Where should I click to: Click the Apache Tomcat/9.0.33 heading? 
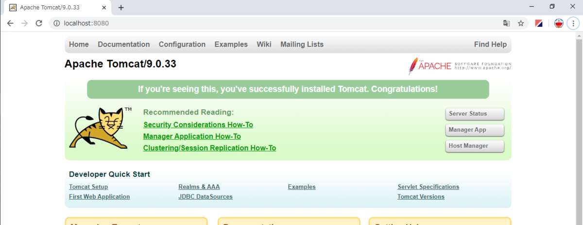120,64
